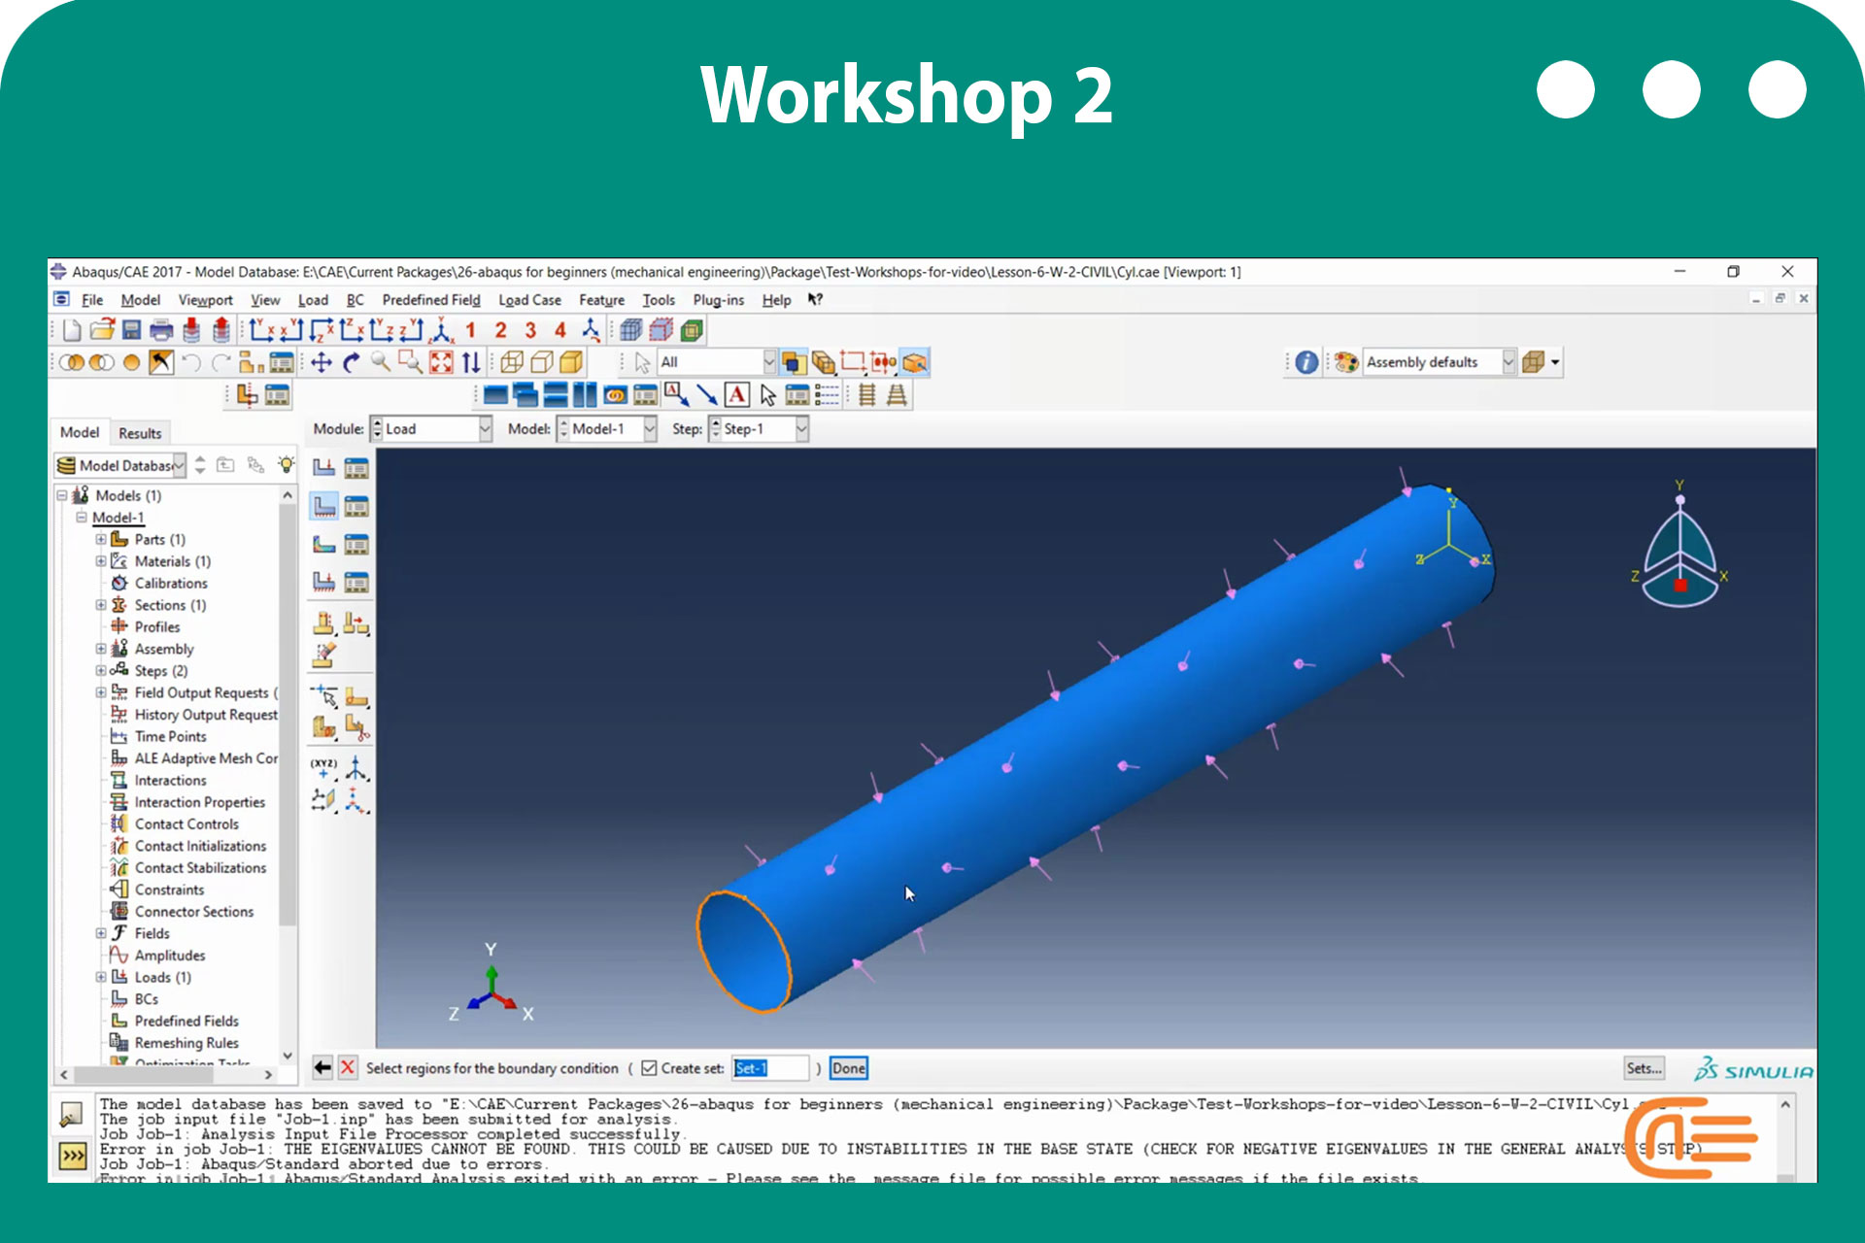Click the Create Datum Axis tool
The image size is (1865, 1243).
356,768
